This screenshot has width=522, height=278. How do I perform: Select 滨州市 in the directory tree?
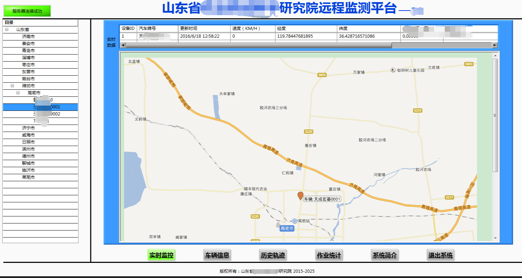[40, 149]
